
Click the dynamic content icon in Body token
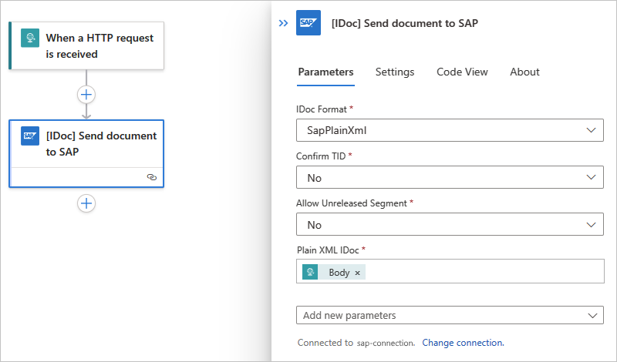pyautogui.click(x=310, y=273)
